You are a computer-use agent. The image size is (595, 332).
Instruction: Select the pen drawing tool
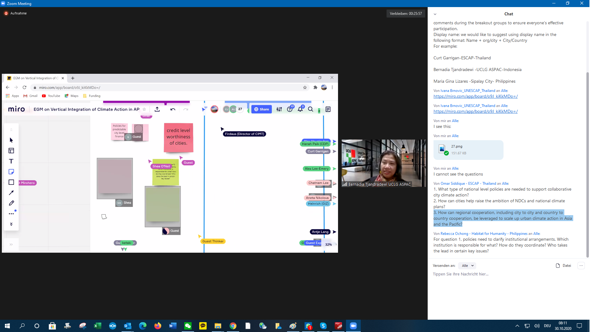(11, 203)
